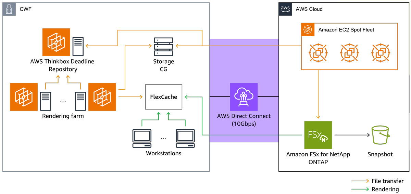The height and width of the screenshot is (194, 411).
Task: Click the leftmost orange Rendering farm icon
Action: (24, 97)
